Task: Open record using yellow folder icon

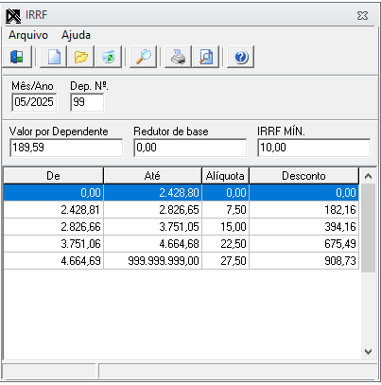Action: click(81, 57)
